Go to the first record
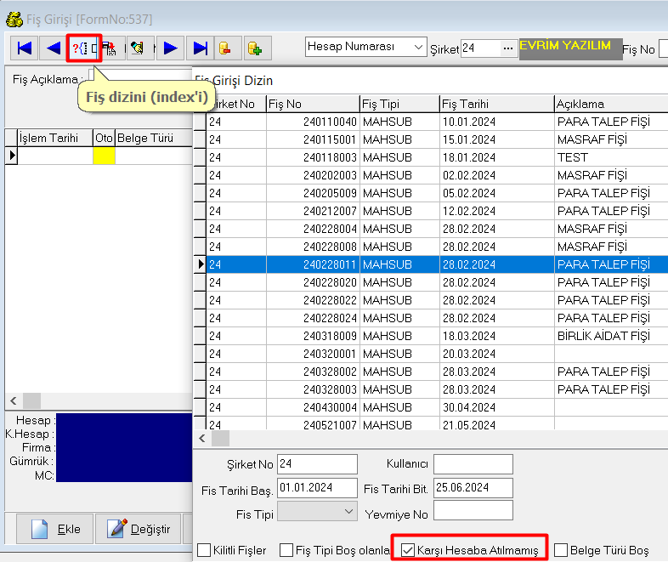 [x=25, y=48]
